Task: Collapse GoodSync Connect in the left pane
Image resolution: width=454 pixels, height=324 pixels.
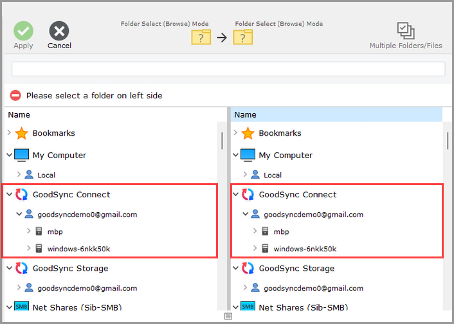Action: pos(9,195)
